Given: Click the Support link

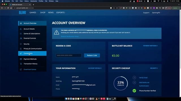Looking at the screenshot, I should point(146,13).
